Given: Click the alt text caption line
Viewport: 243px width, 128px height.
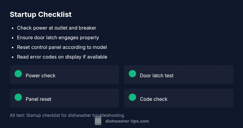Looking at the screenshot, I should point(67,115).
